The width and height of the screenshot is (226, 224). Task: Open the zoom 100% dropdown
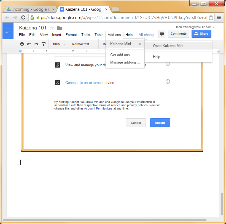point(59,44)
